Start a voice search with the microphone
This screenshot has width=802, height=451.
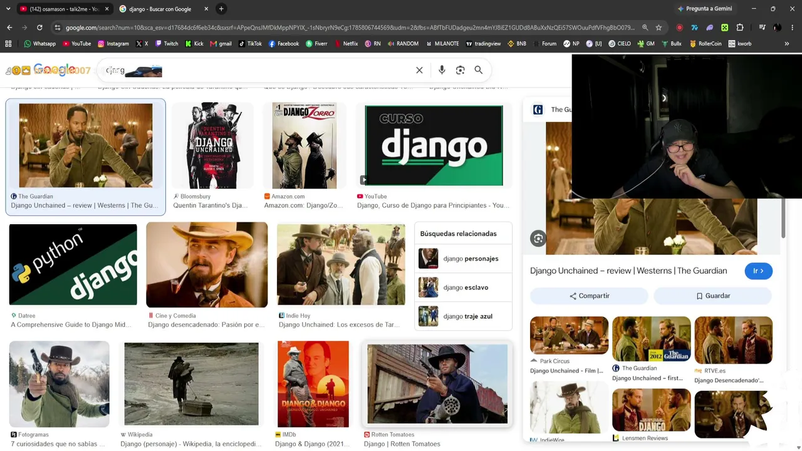pos(442,70)
